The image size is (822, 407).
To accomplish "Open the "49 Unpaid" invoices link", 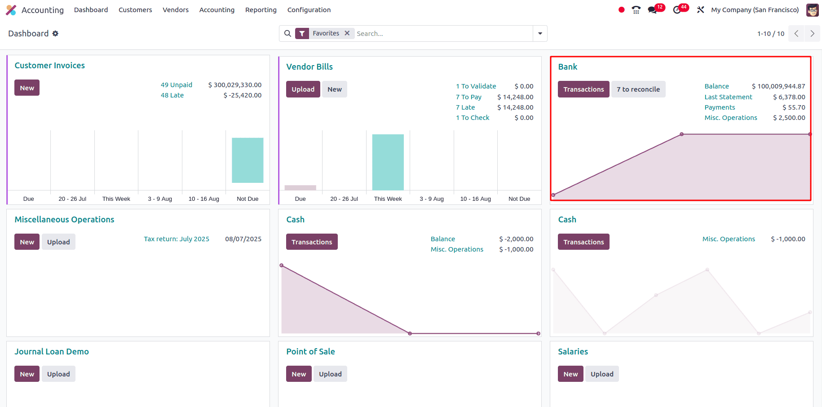I will pos(176,84).
